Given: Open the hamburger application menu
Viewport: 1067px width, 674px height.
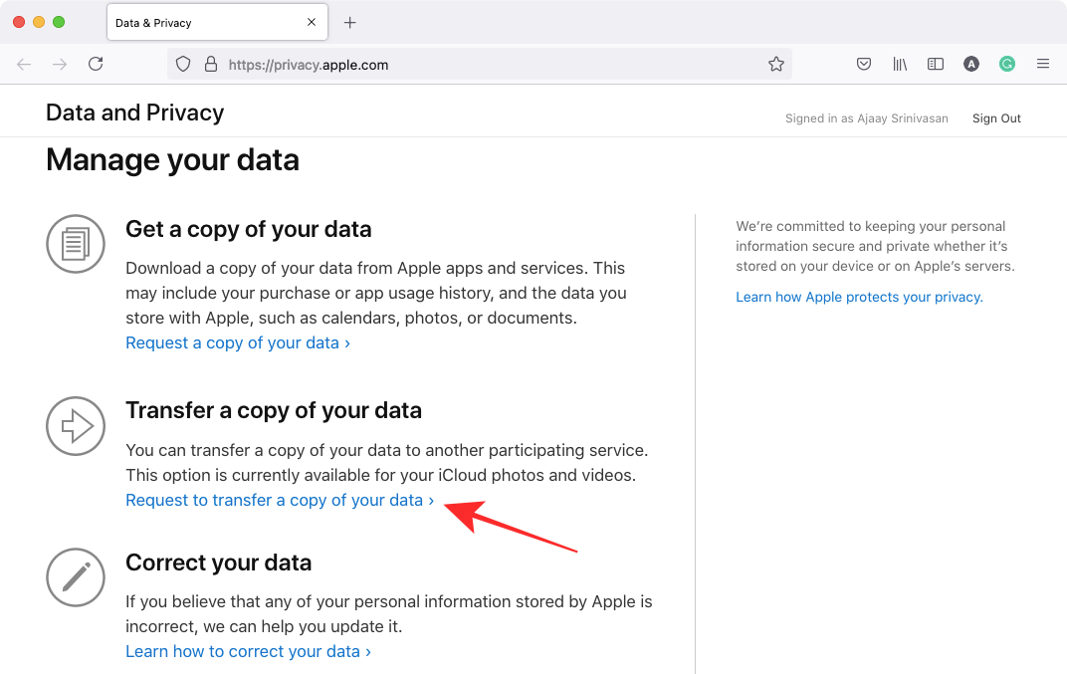Looking at the screenshot, I should [1042, 64].
